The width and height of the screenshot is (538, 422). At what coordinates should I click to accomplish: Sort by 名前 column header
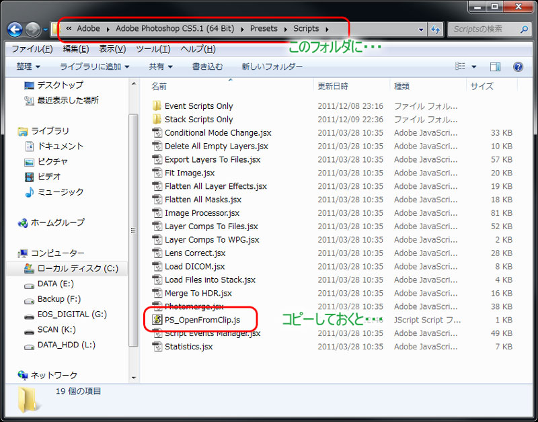point(159,86)
